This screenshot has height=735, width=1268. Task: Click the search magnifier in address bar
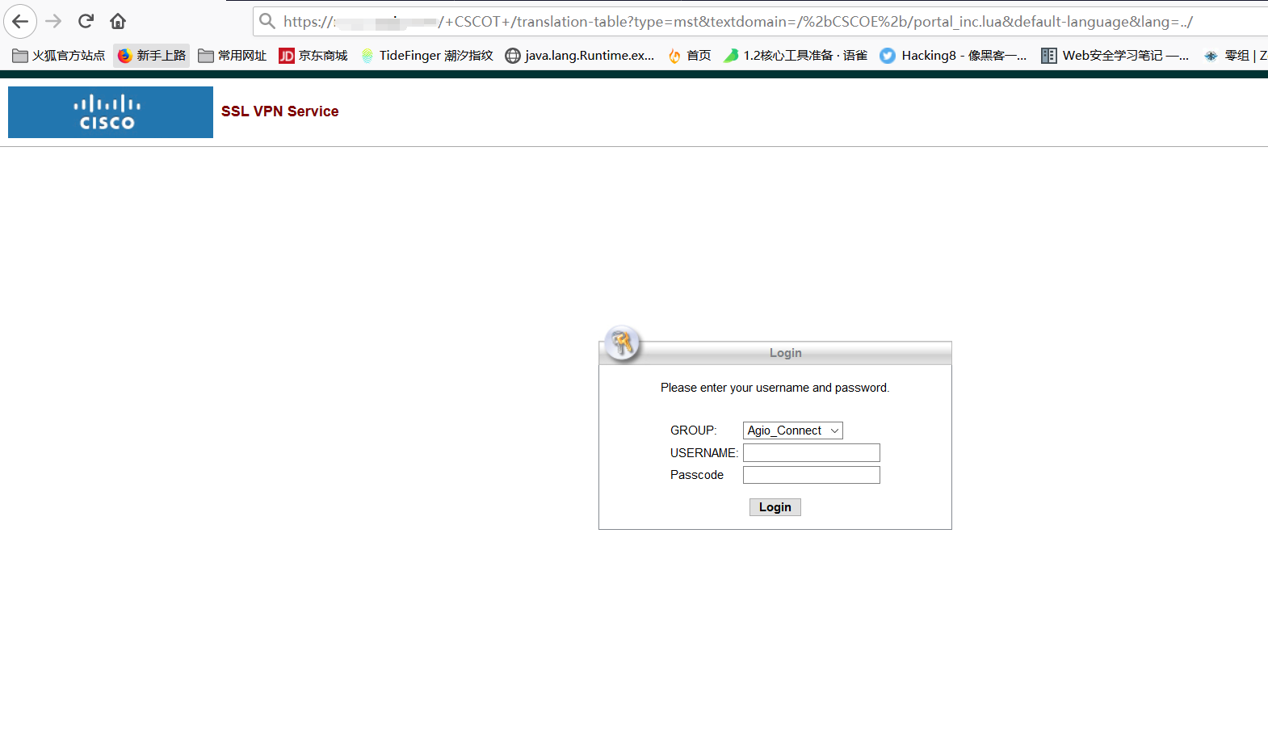click(267, 21)
